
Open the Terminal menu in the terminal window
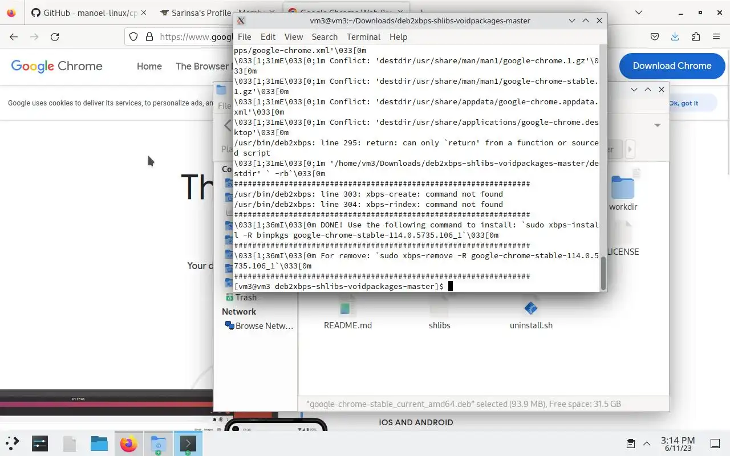point(363,36)
